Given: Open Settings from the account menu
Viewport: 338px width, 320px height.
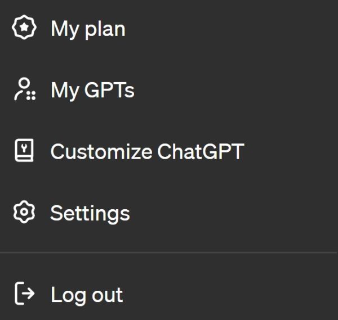Looking at the screenshot, I should tap(169, 213).
